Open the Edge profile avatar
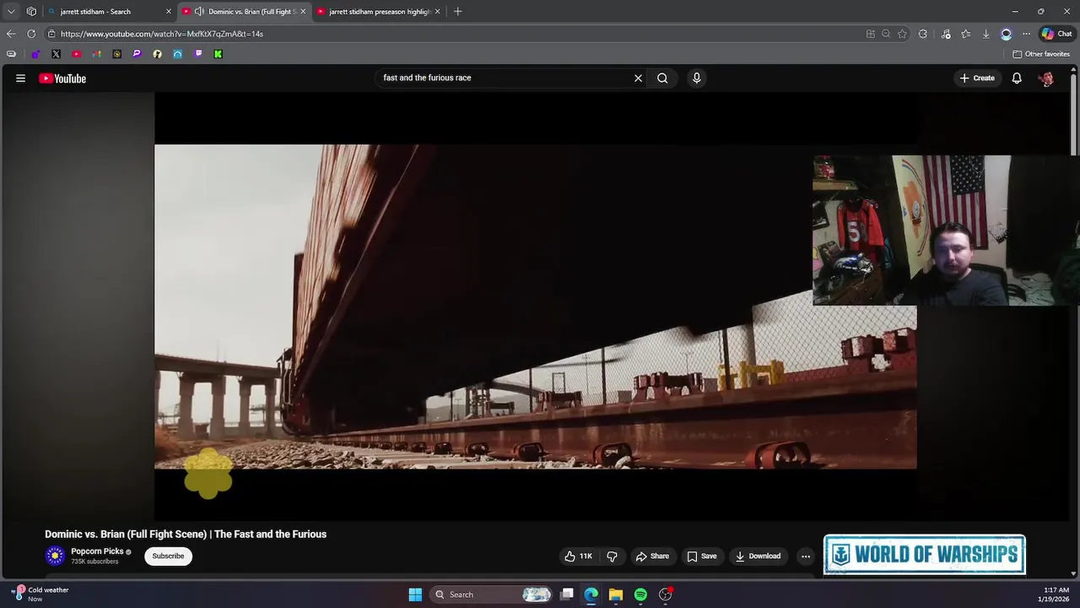The width and height of the screenshot is (1080, 608). pos(1006,34)
